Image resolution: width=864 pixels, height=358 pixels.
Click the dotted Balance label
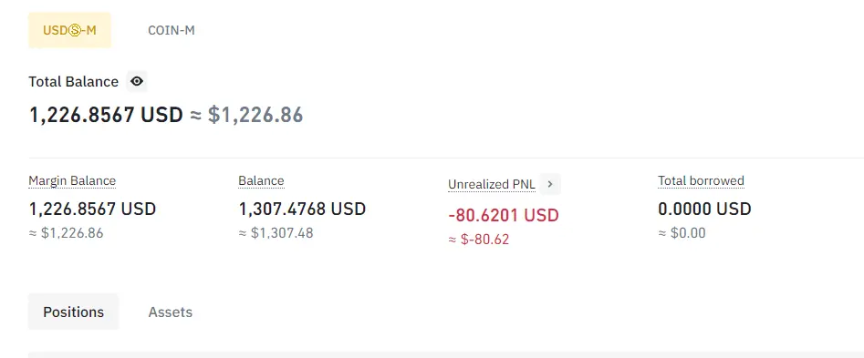[261, 181]
